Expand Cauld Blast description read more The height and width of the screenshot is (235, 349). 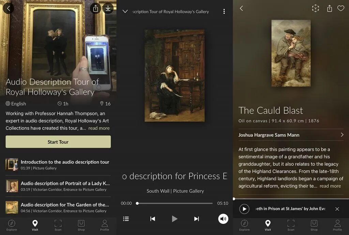tap(330, 186)
